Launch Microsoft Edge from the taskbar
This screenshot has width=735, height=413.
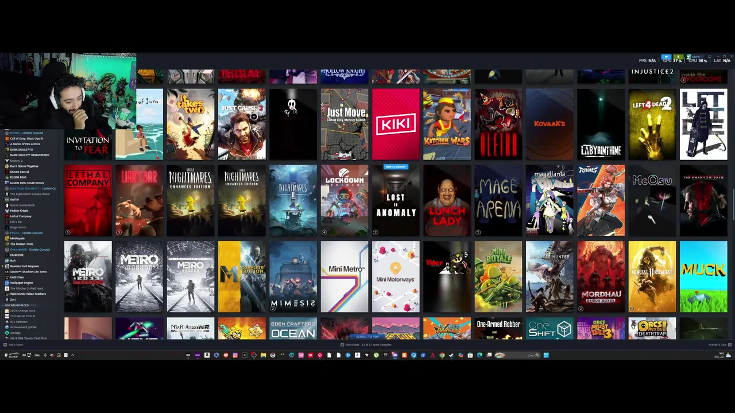(479, 355)
